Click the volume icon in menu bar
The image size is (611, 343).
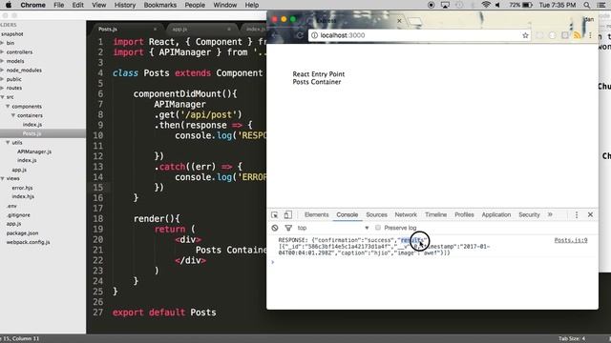pos(497,5)
